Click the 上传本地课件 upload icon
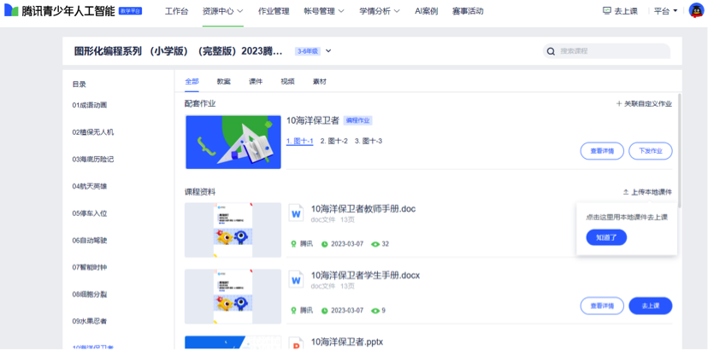The height and width of the screenshot is (350, 708). [x=626, y=192]
